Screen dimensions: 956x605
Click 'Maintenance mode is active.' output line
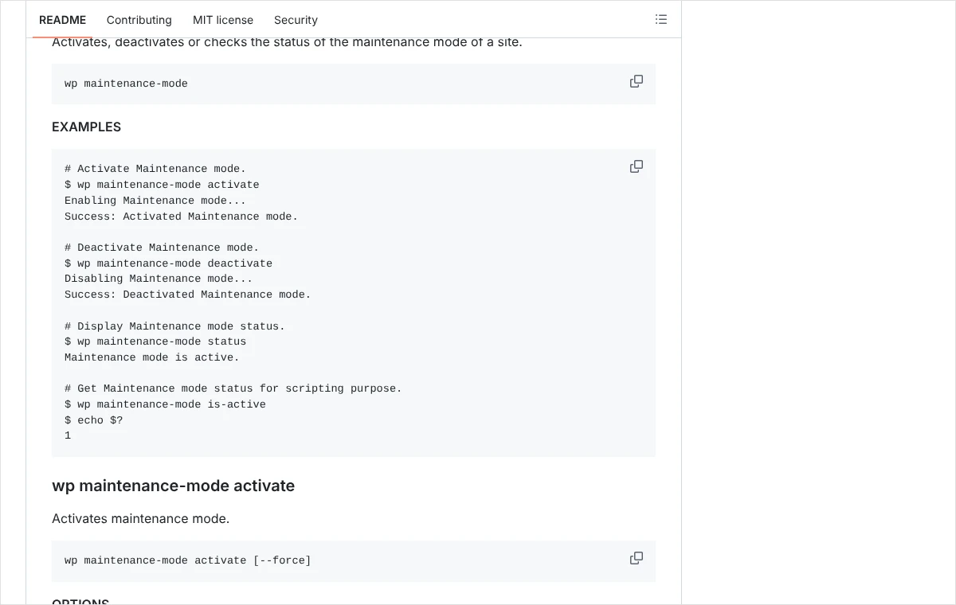coord(152,357)
